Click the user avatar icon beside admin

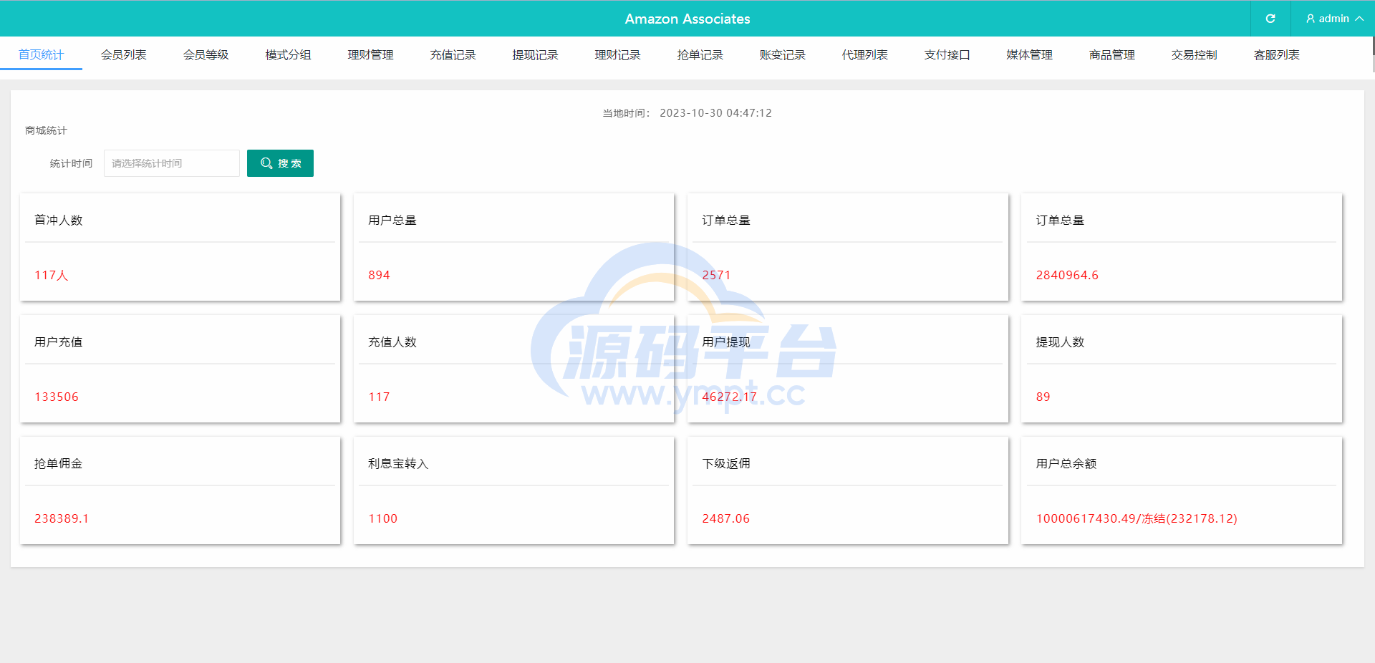[1311, 19]
